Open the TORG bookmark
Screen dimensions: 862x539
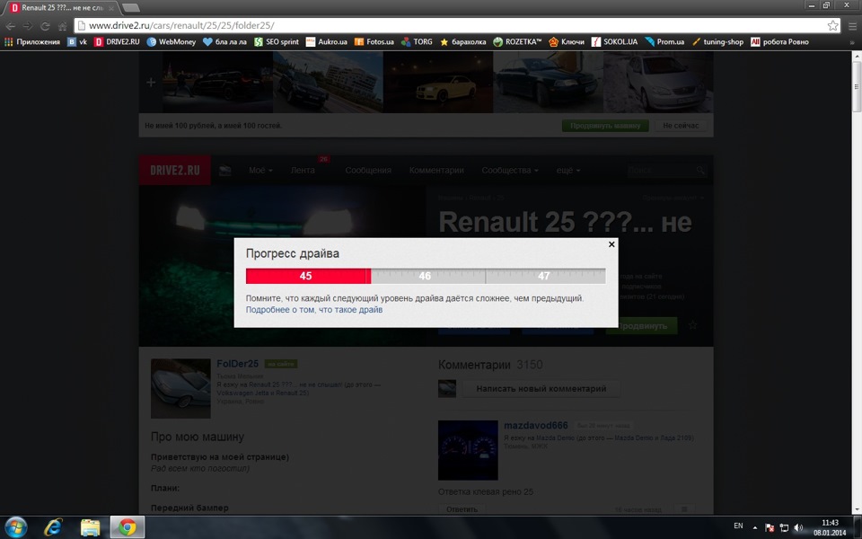pyautogui.click(x=417, y=42)
